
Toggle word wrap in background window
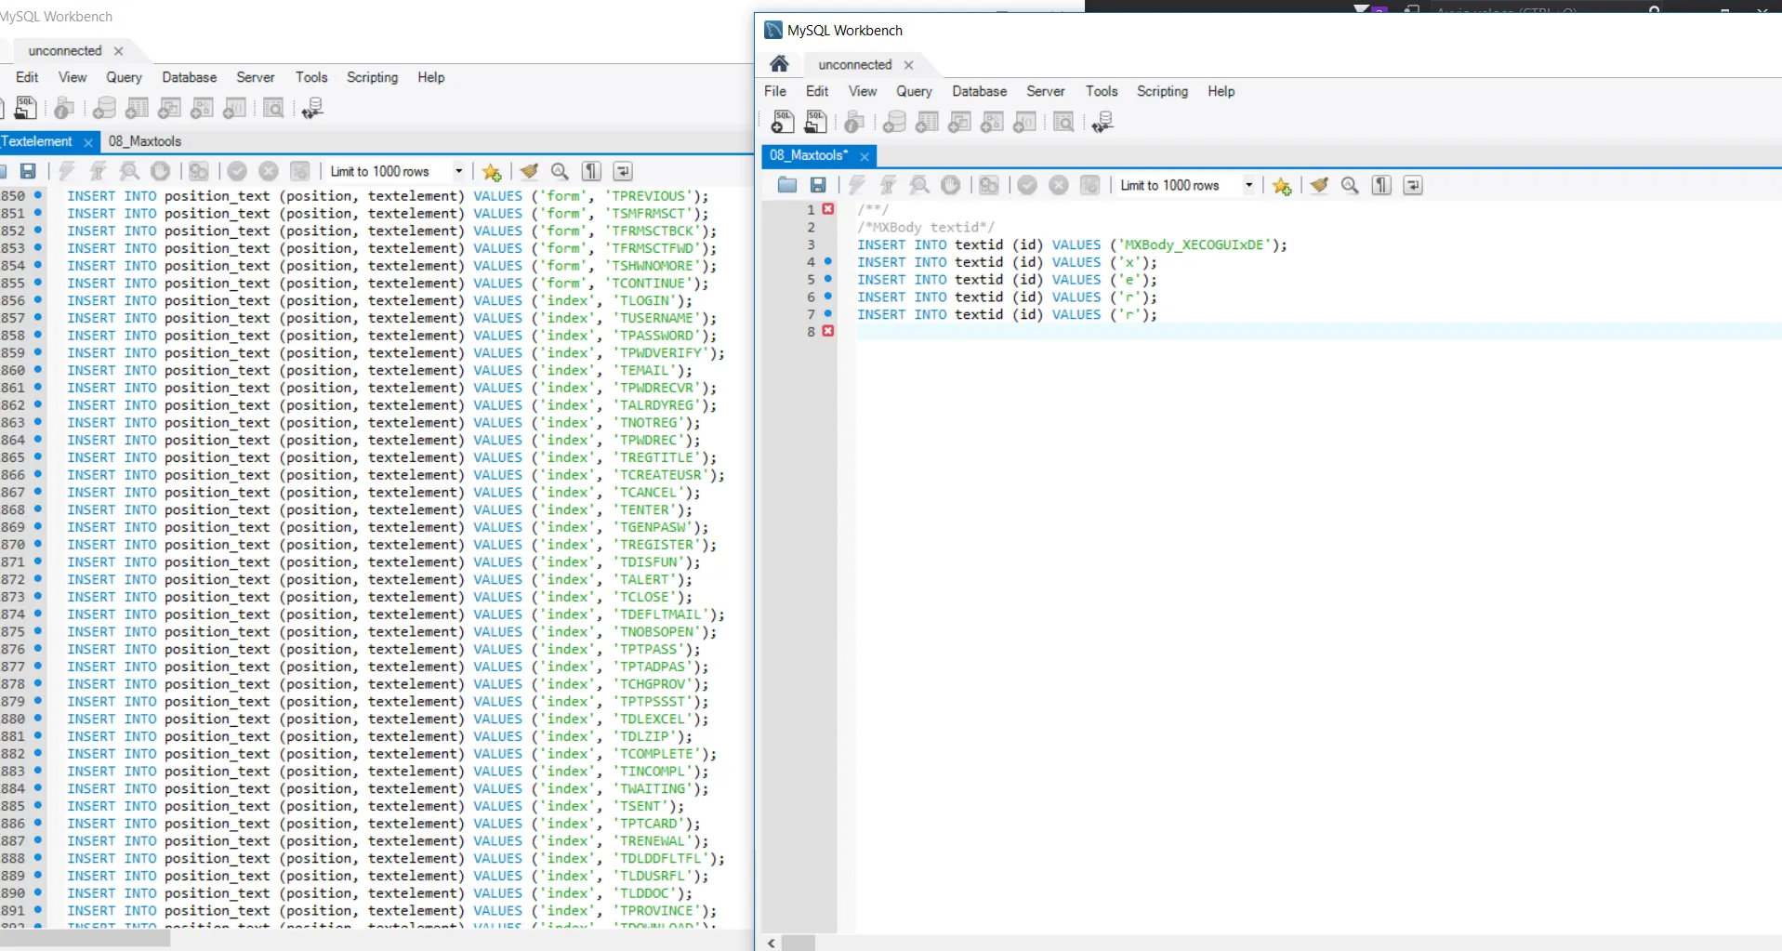pyautogui.click(x=623, y=171)
